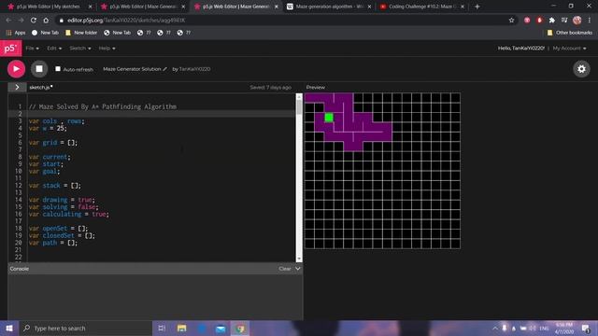Open TanKaiYi0220 author link
The width and height of the screenshot is (598, 336).
click(194, 69)
